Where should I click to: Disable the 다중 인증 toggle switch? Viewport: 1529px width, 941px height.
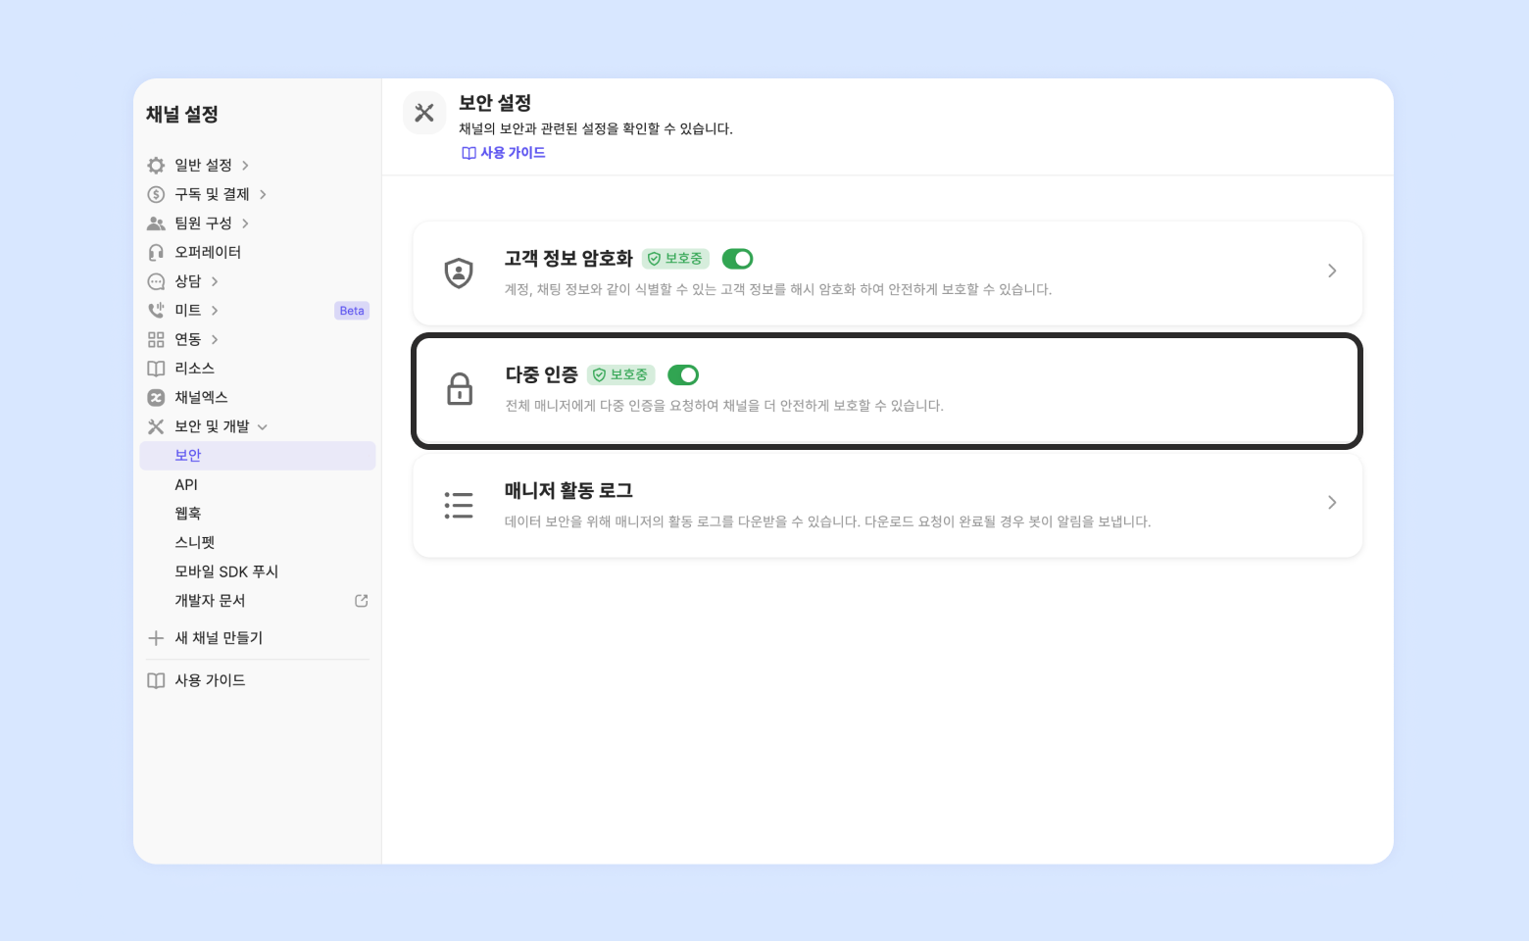(x=682, y=374)
